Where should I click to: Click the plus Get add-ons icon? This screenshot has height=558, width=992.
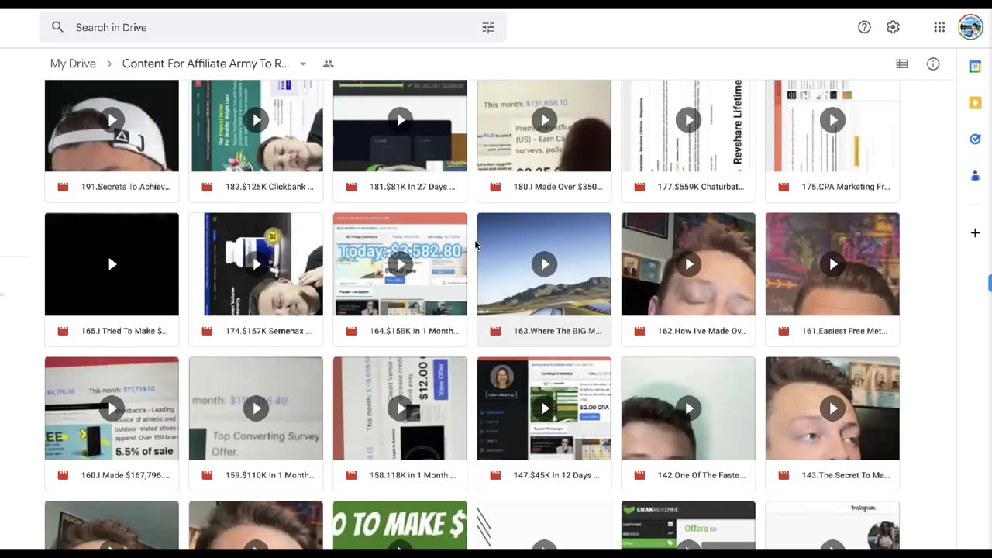point(975,232)
